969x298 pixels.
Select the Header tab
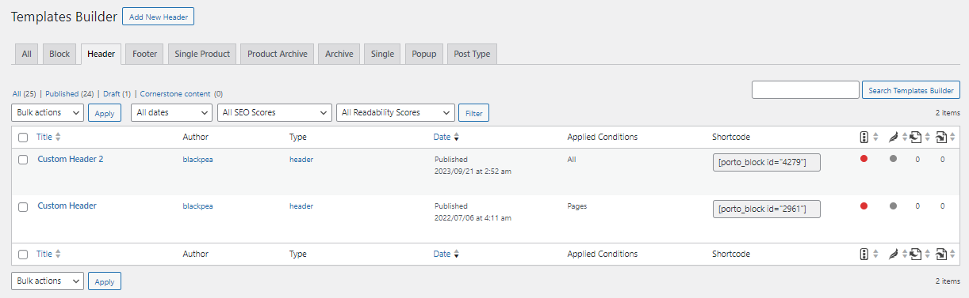101,54
